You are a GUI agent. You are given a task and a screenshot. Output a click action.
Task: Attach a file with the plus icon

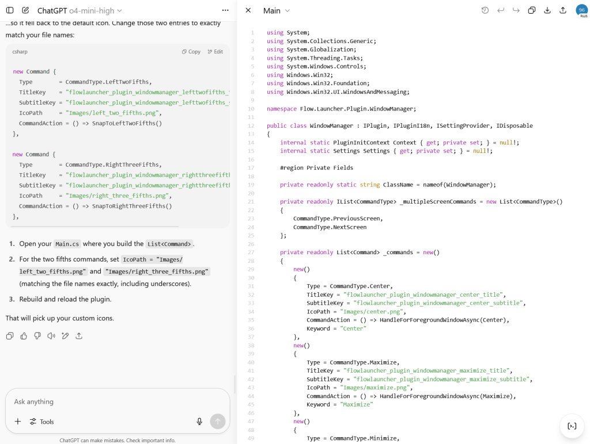pos(18,422)
